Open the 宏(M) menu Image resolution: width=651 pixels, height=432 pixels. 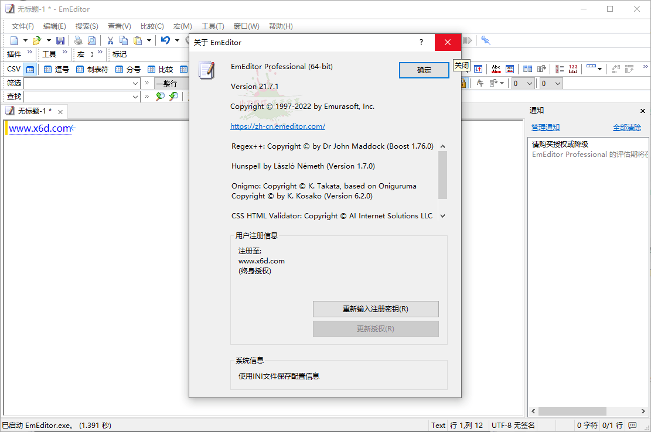point(182,26)
